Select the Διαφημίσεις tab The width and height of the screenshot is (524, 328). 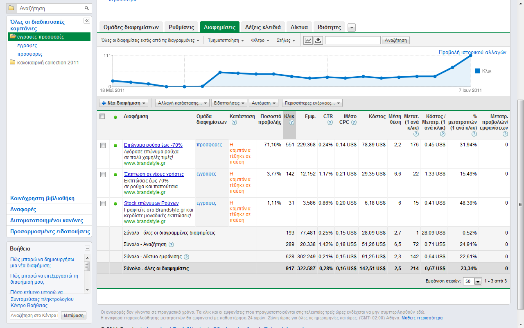pyautogui.click(x=219, y=27)
